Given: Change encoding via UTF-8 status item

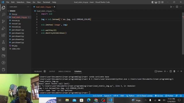Looking at the screenshot, I should [x=116, y=96].
